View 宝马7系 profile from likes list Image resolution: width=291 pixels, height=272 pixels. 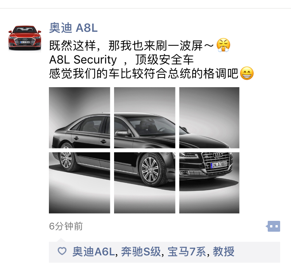[187, 251]
